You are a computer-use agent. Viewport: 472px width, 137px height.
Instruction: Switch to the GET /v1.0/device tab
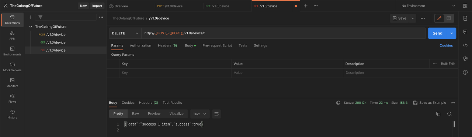pyautogui.click(x=218, y=6)
